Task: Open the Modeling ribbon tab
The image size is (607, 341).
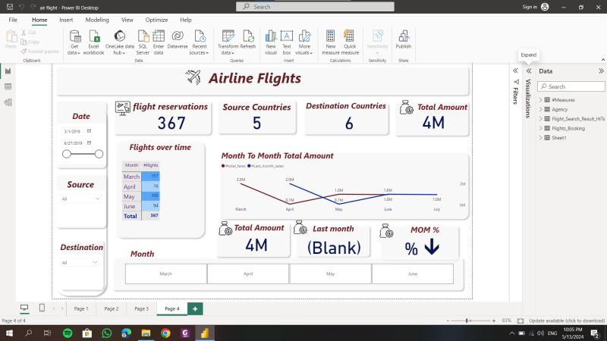Action: tap(97, 19)
